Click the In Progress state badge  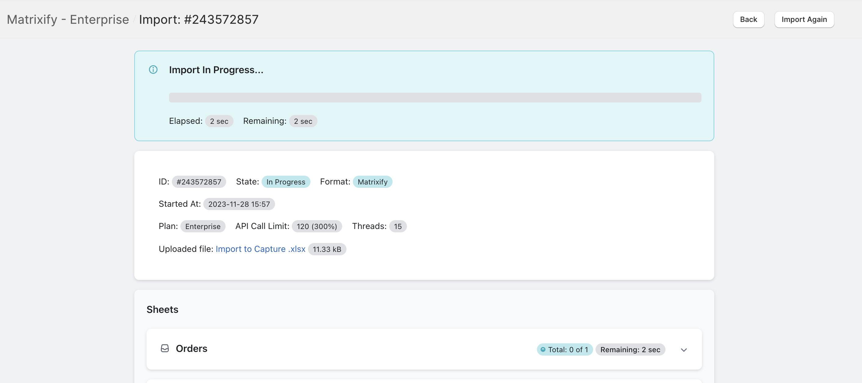pyautogui.click(x=286, y=181)
